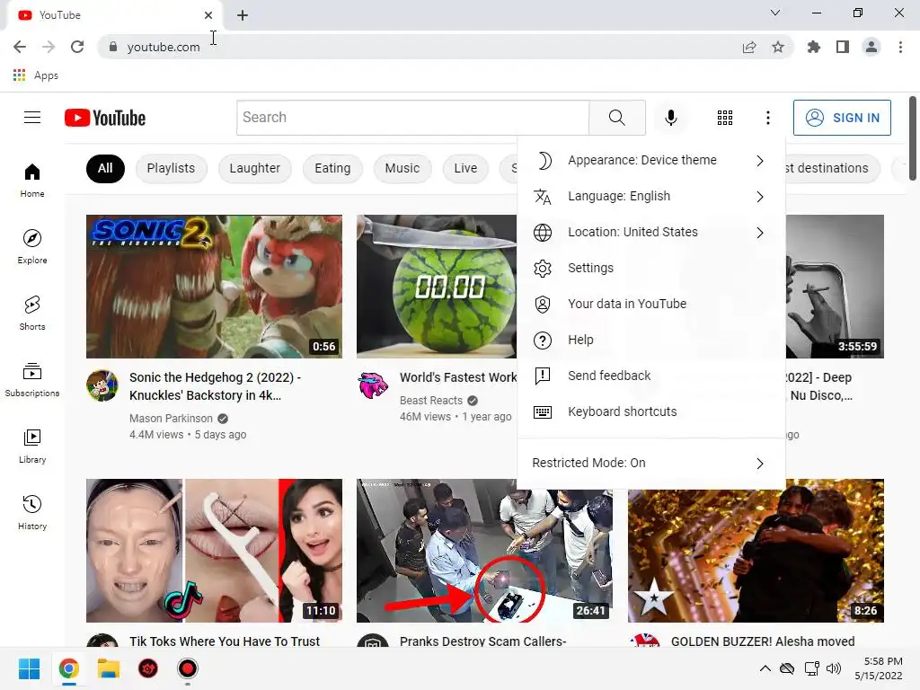This screenshot has width=920, height=690.
Task: Toggle the Chrome side panel
Action: (843, 47)
